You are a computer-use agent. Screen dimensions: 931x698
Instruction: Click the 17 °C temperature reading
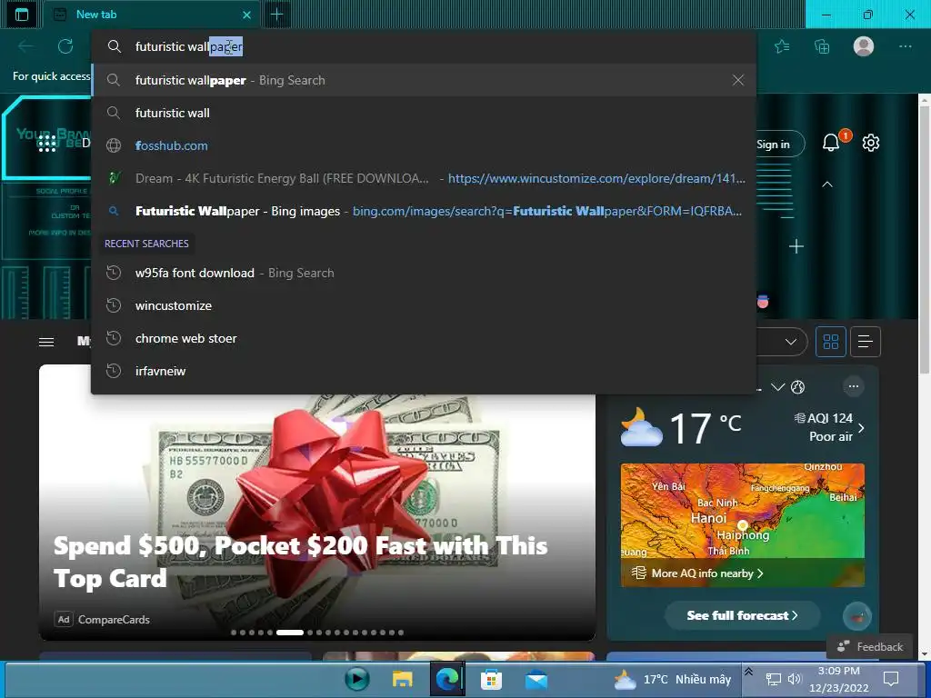pos(706,427)
